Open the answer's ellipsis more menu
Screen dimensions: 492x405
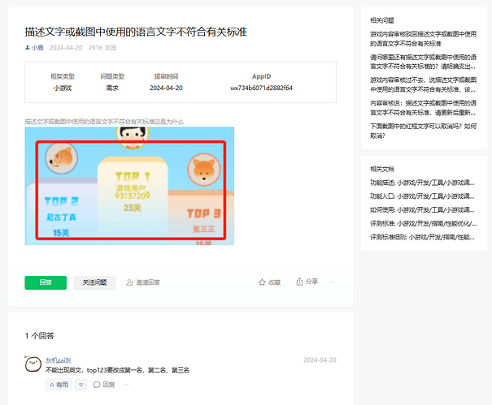point(126,385)
